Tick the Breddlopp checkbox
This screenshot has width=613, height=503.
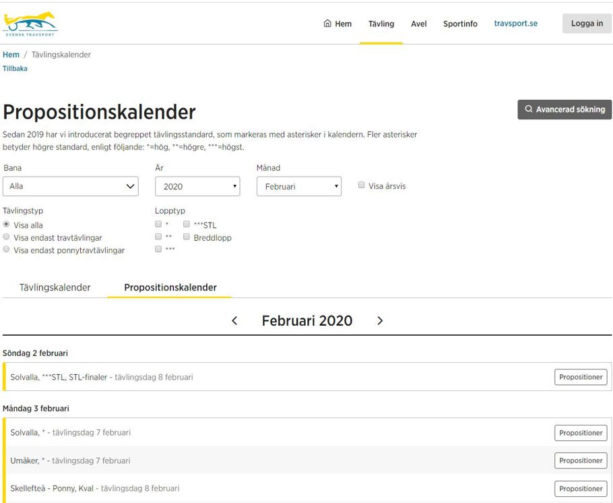(x=187, y=237)
